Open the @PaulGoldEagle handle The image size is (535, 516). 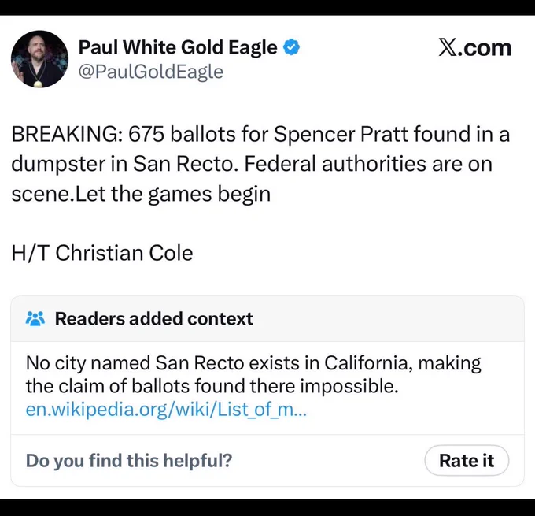[x=151, y=72]
